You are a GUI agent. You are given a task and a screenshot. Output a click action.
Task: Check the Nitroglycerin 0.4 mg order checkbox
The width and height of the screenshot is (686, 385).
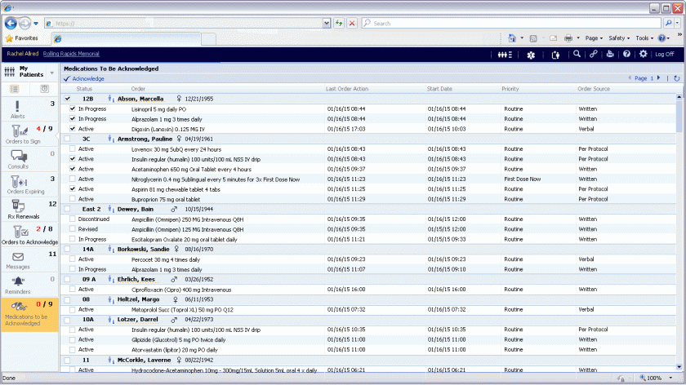73,179
